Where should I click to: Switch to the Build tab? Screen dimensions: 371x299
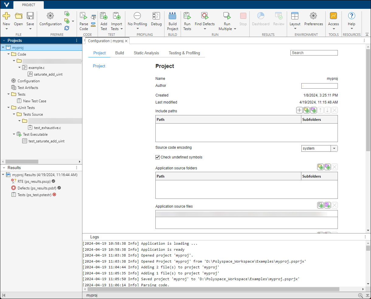pos(120,53)
